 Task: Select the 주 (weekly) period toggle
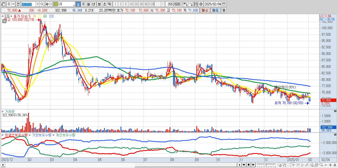tap(83, 4)
